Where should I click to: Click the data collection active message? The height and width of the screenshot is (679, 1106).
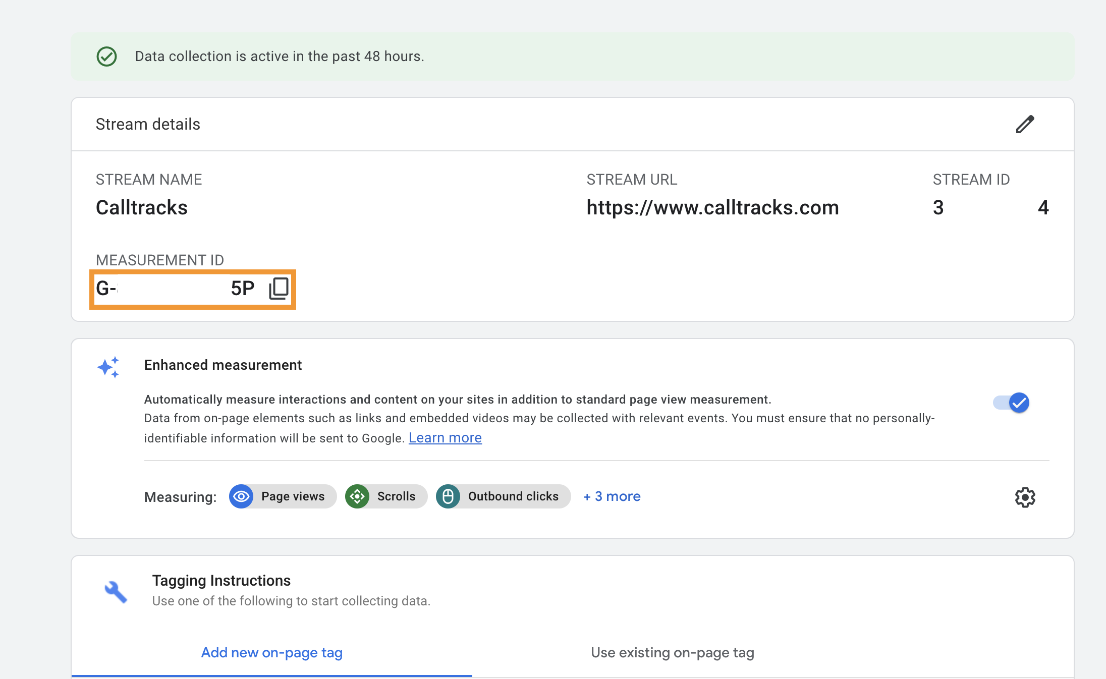[280, 56]
